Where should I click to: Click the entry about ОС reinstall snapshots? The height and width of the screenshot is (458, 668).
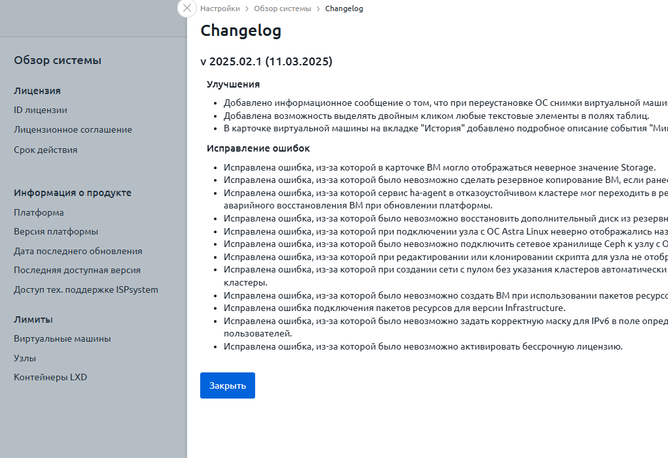(446, 103)
